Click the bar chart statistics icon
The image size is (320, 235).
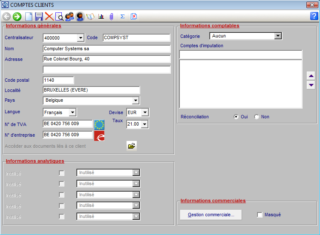point(101,17)
